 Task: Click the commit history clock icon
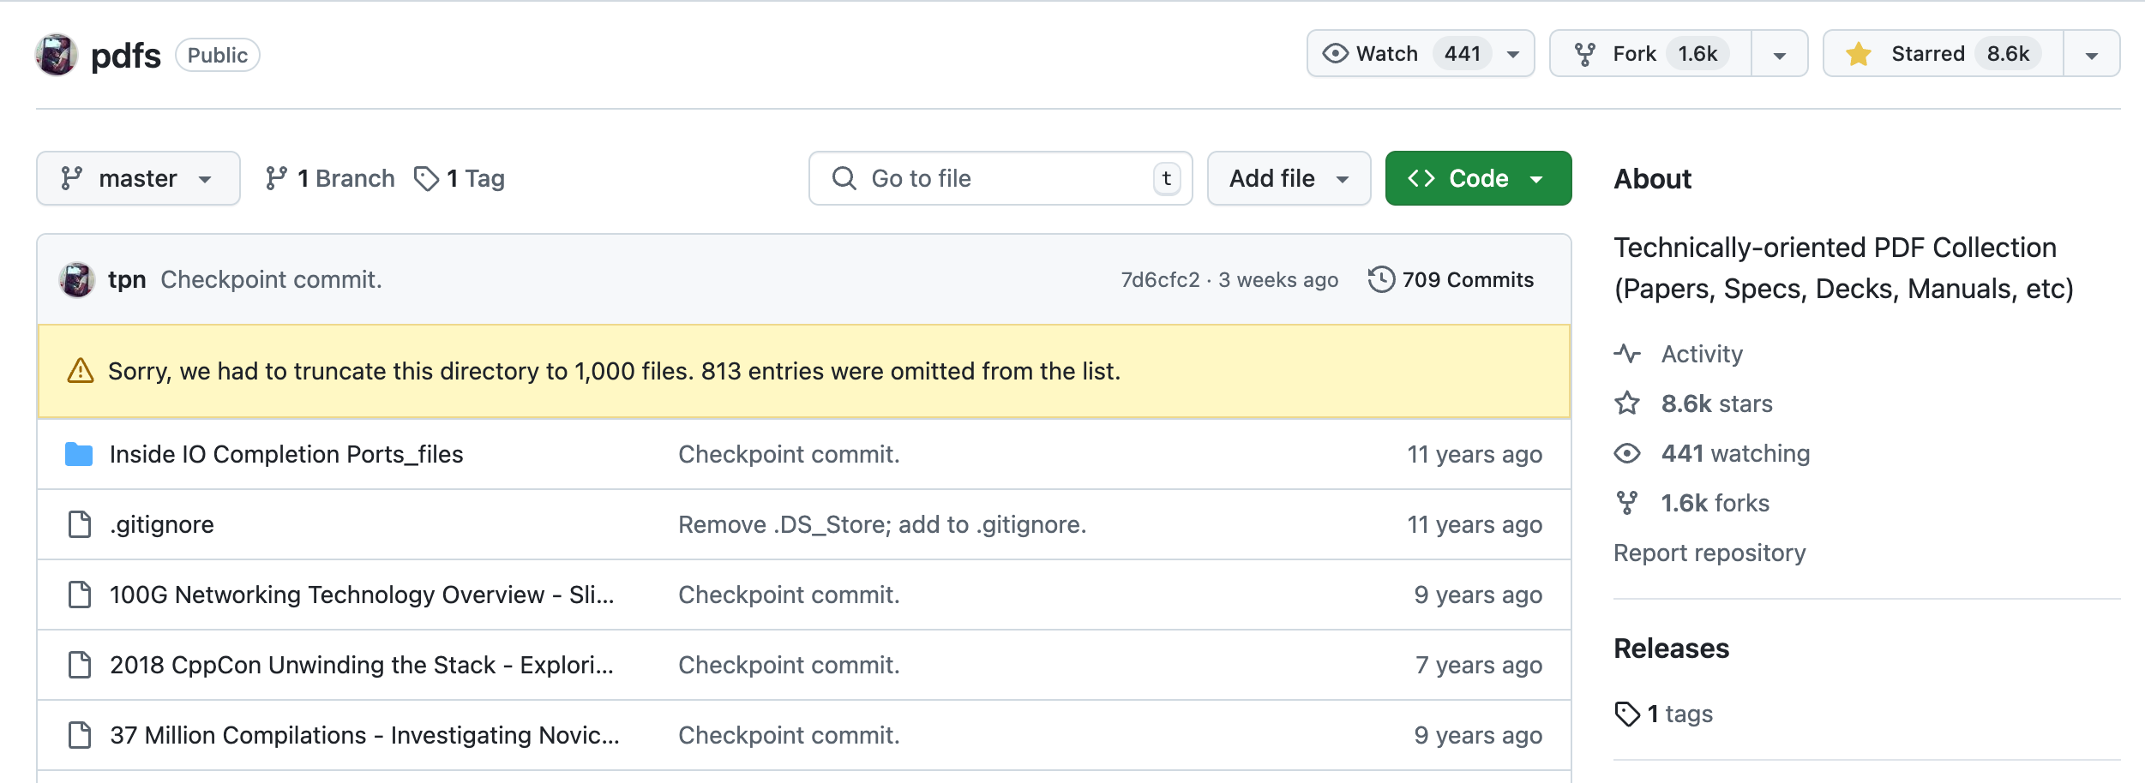tap(1381, 279)
